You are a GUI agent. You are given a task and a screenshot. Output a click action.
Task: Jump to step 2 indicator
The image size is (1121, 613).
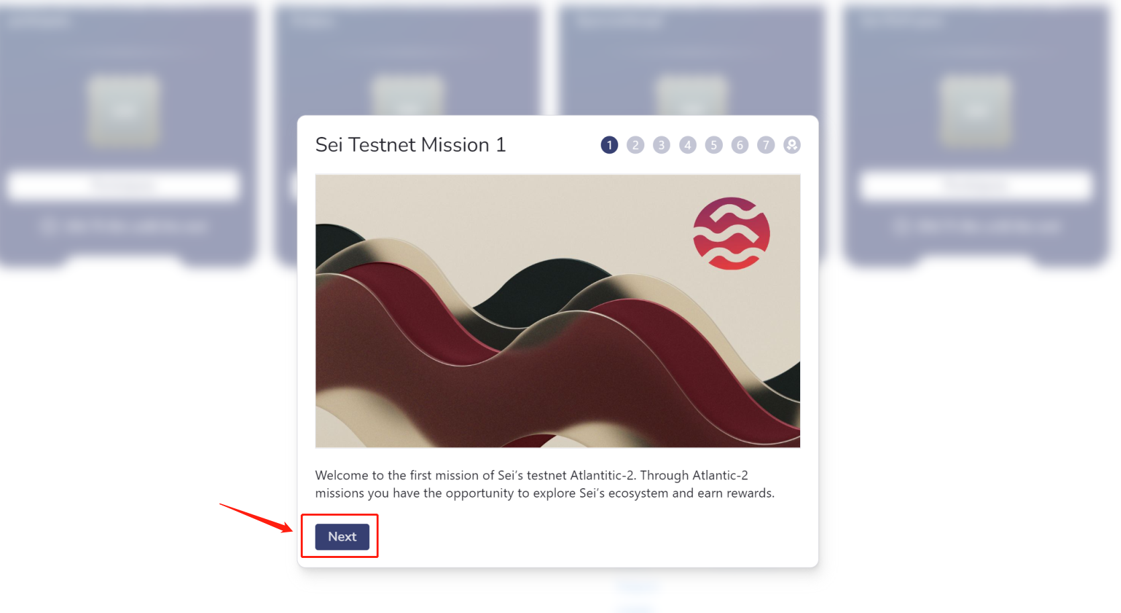click(x=636, y=145)
